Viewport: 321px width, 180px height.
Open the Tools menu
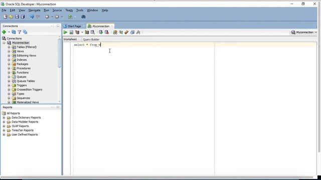[x=80, y=10]
